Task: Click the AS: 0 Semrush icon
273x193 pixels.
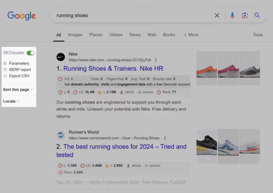Action: point(60,79)
